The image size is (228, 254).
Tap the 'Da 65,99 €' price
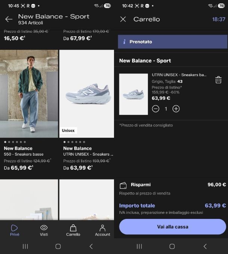pyautogui.click(x=18, y=168)
